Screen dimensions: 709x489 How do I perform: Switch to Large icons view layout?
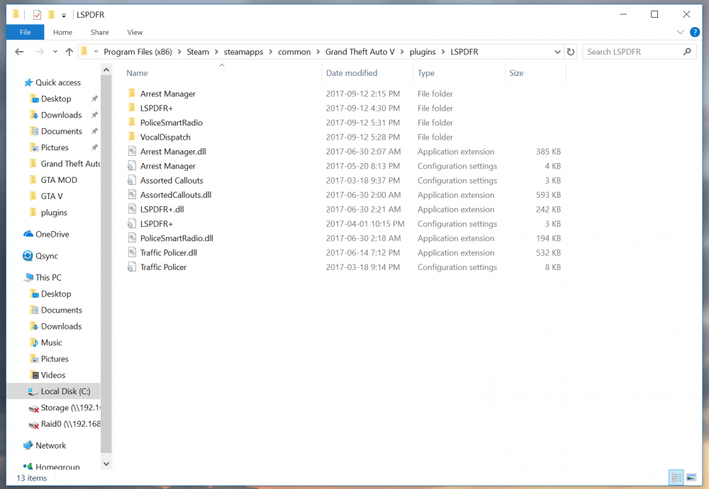pyautogui.click(x=691, y=477)
